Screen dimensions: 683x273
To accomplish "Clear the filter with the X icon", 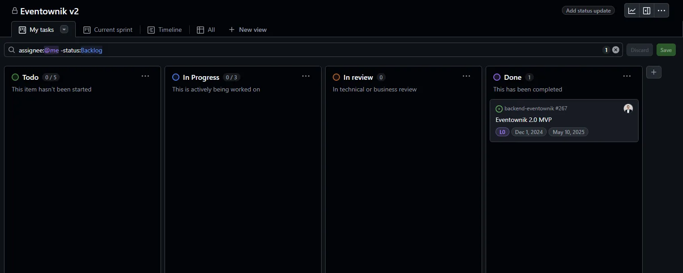I will 616,50.
